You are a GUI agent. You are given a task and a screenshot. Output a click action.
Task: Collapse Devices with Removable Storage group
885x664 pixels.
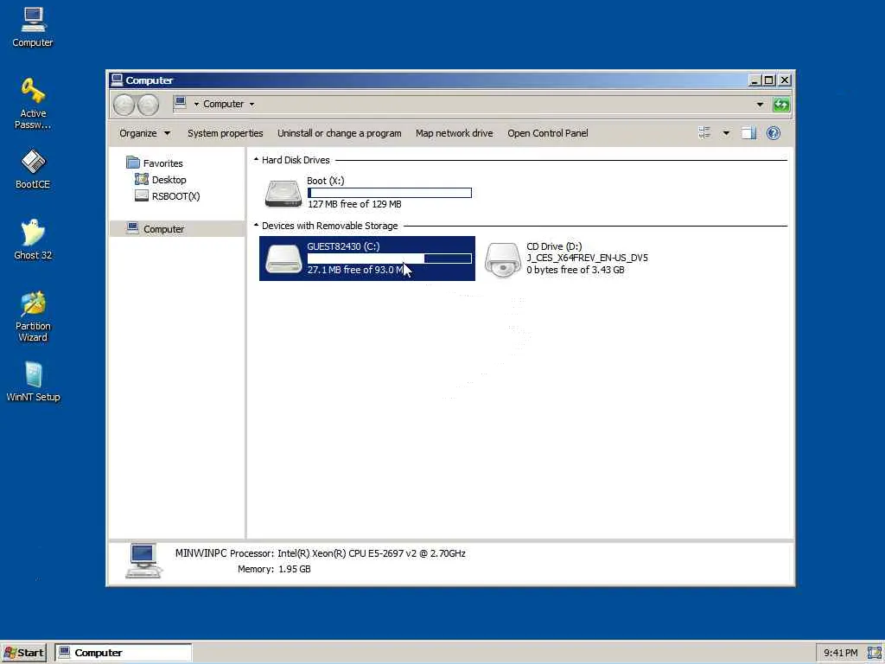click(256, 226)
